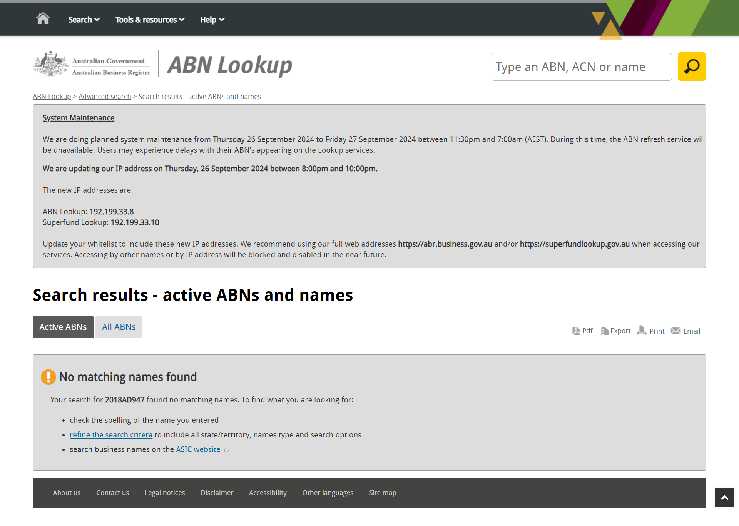Email results using the envelope icon
739x526 pixels.
click(685, 331)
